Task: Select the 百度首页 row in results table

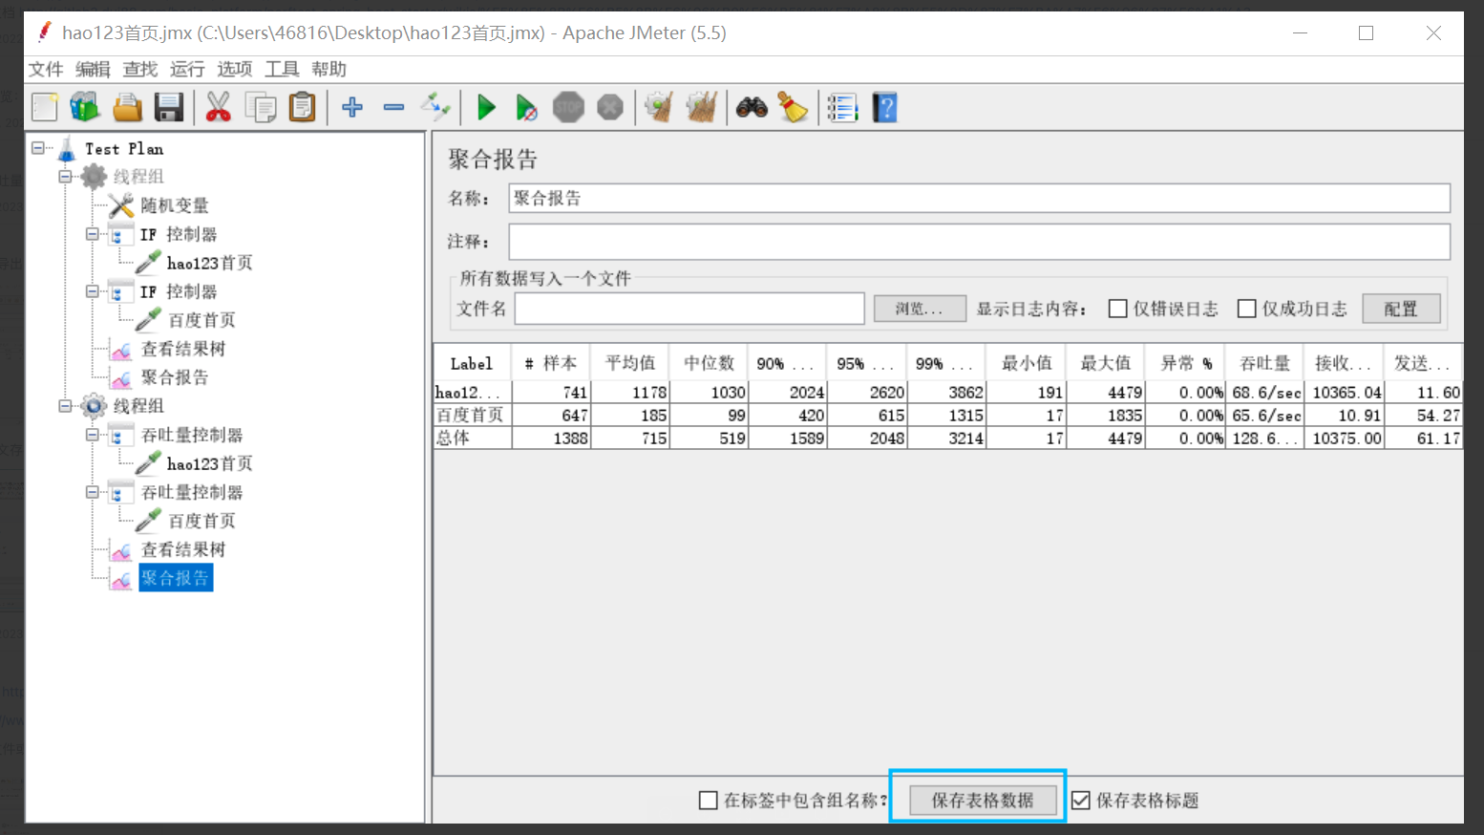Action: coord(948,416)
